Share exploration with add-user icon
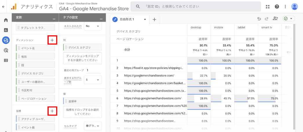 tap(275, 19)
